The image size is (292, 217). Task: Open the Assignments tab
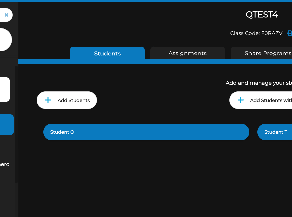[187, 53]
